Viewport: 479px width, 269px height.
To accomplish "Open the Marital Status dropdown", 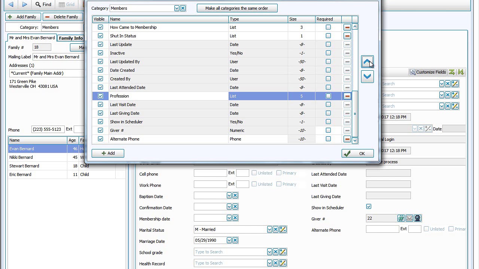I will tap(269, 230).
